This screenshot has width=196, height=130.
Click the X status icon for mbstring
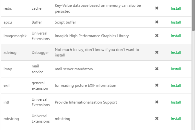(157, 118)
